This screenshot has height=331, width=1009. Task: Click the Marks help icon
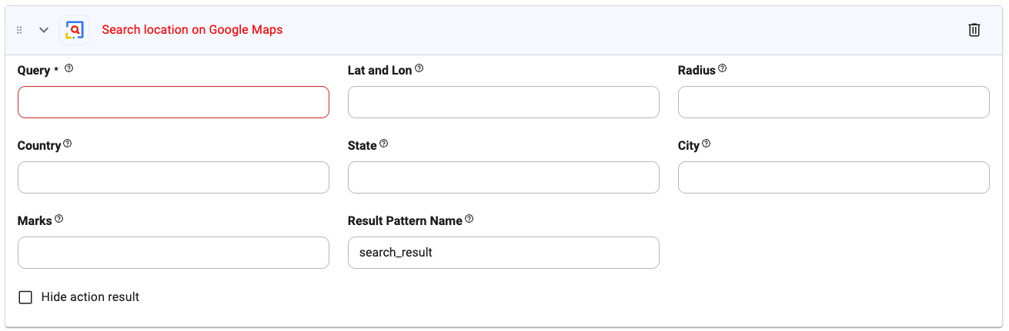click(59, 219)
